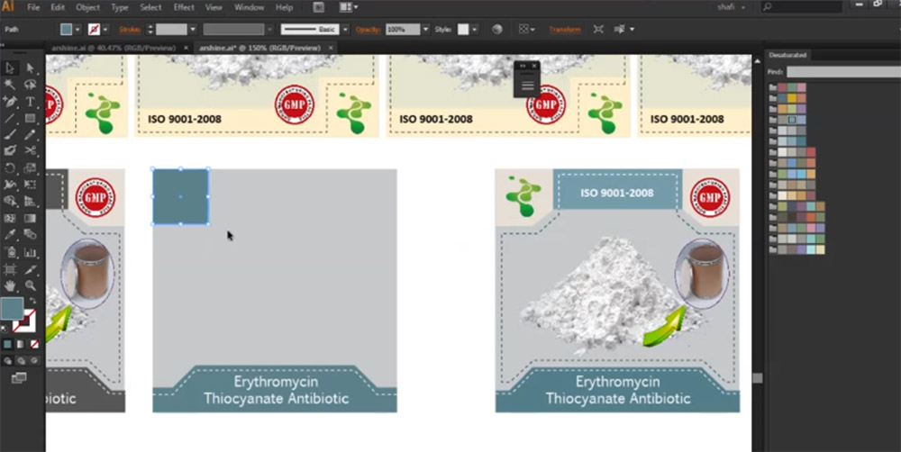Image resolution: width=901 pixels, height=452 pixels.
Task: Open graphic Style dropdown
Action: (x=475, y=30)
